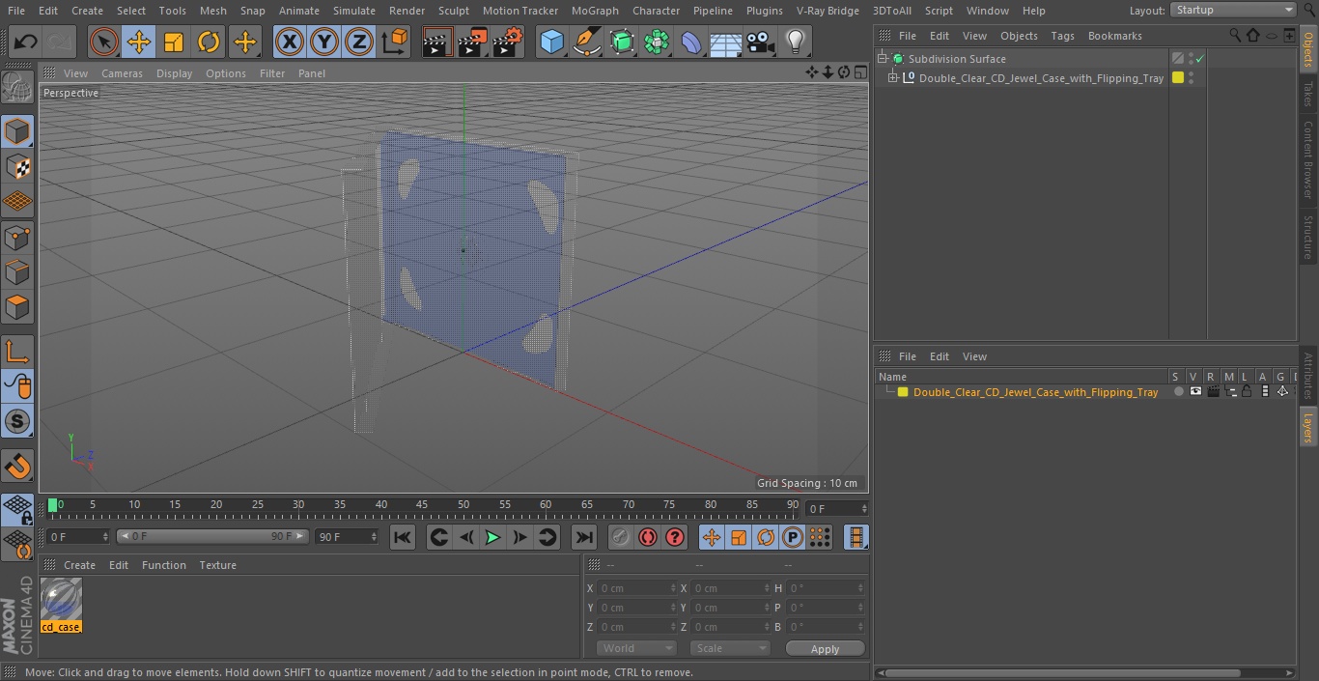Open the Scale mode dropdown

(x=730, y=648)
